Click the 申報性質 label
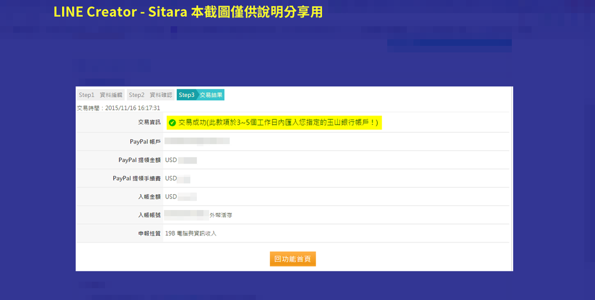This screenshot has height=300, width=595. (149, 234)
